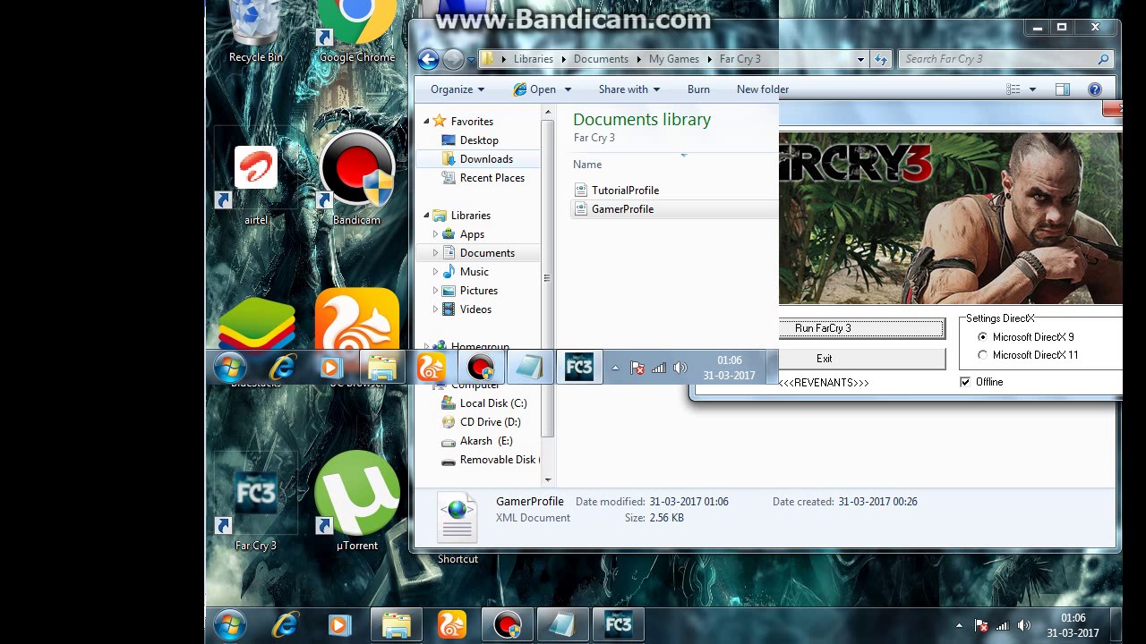Select the TutorialProfile file
Viewport: 1146px width, 644px height.
[x=625, y=191]
